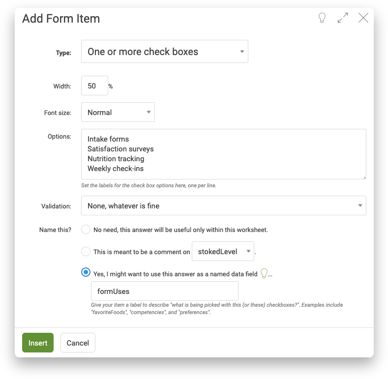Viewport: 388px width, 379px height.
Task: Select 'This is meant to be a comment on' radio
Action: point(86,251)
